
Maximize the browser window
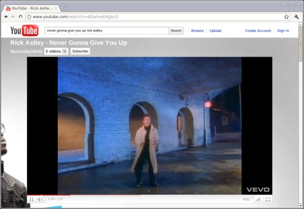tap(292, 4)
